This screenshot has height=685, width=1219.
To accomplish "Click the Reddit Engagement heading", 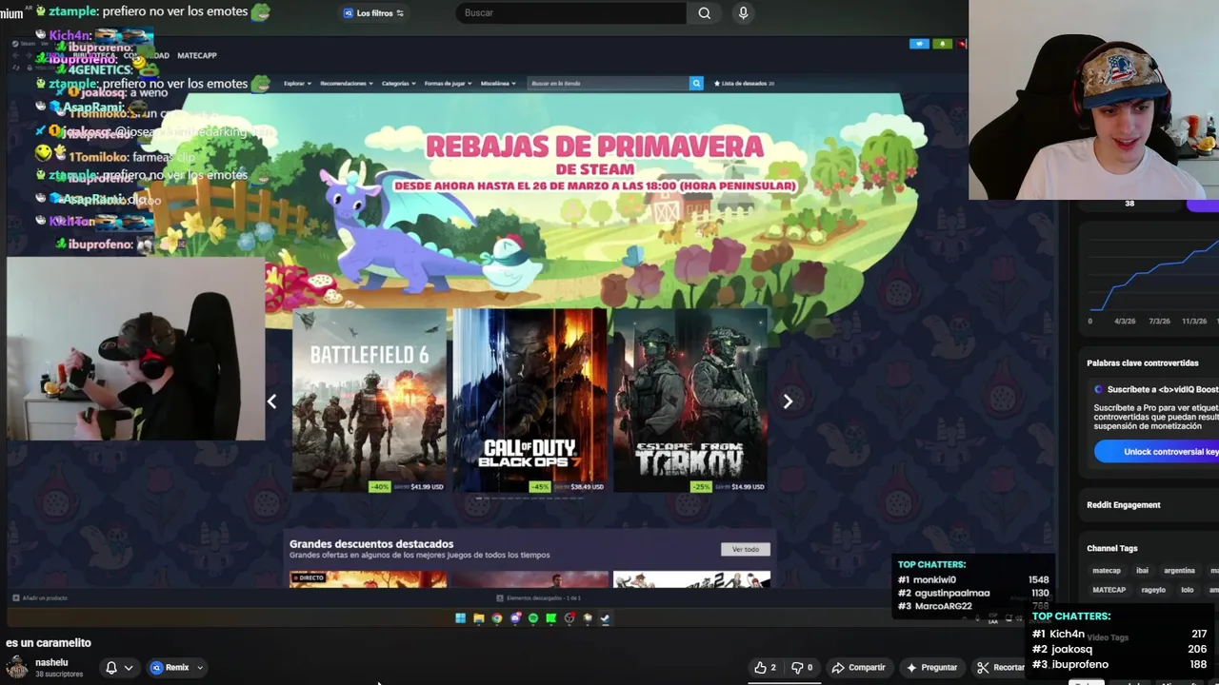I will tap(1123, 505).
